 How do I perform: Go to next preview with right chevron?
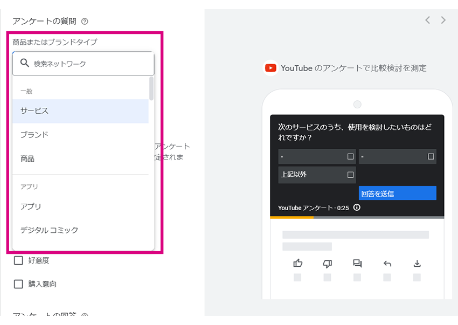pyautogui.click(x=443, y=20)
